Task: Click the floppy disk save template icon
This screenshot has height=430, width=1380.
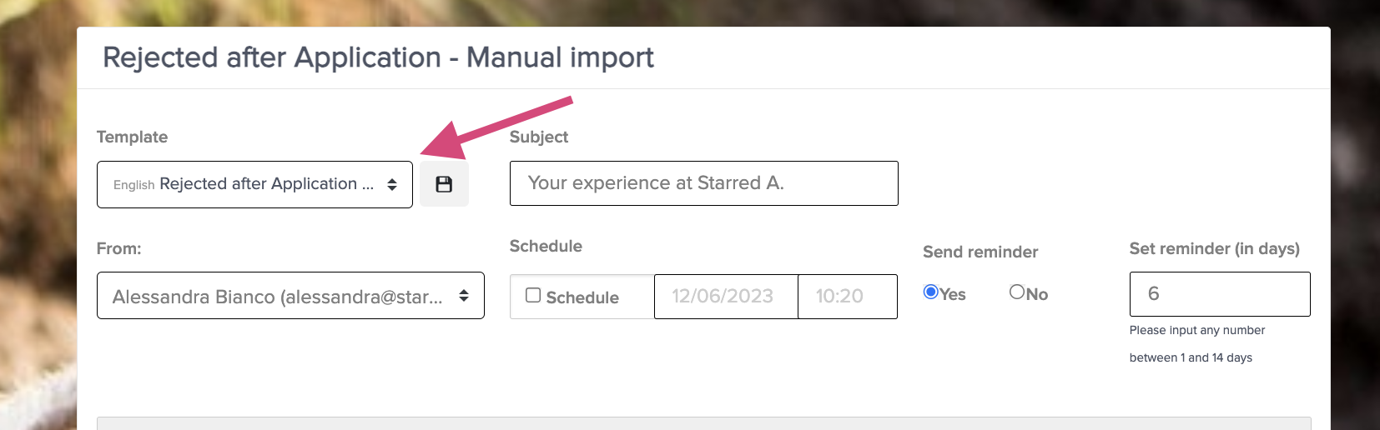Action: 444,184
